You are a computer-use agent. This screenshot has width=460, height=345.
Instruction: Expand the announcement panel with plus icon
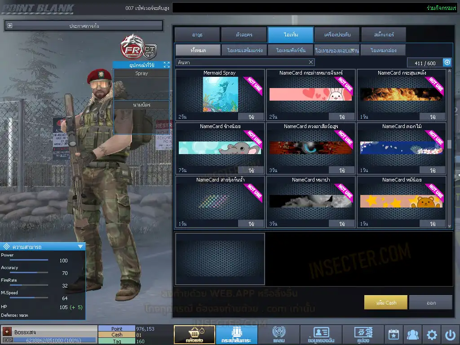(10, 26)
